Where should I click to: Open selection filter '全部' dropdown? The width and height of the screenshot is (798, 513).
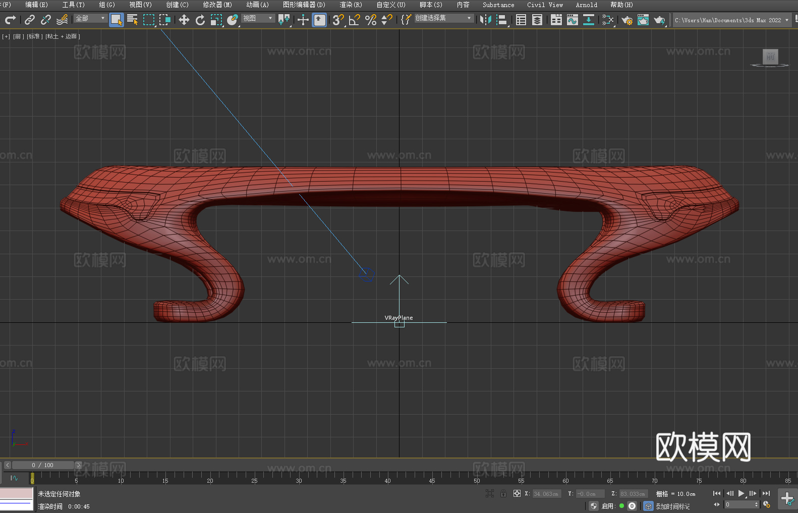tap(90, 18)
